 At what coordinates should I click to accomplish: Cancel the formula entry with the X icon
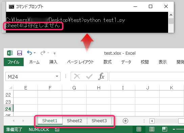pos(77,77)
